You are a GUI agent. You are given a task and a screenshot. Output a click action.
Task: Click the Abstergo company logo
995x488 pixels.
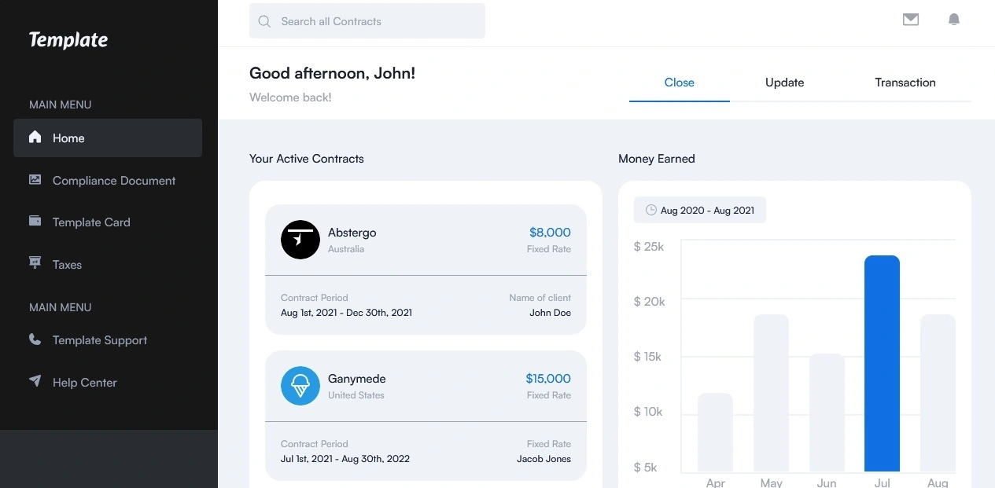coord(300,240)
